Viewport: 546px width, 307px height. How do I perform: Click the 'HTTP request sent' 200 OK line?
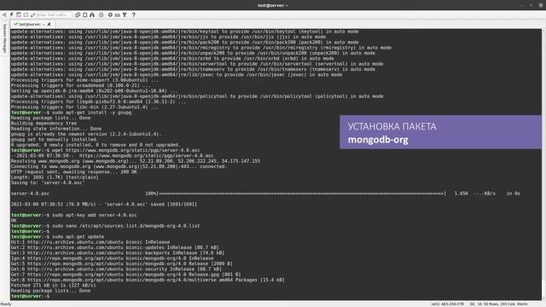pyautogui.click(x=74, y=171)
